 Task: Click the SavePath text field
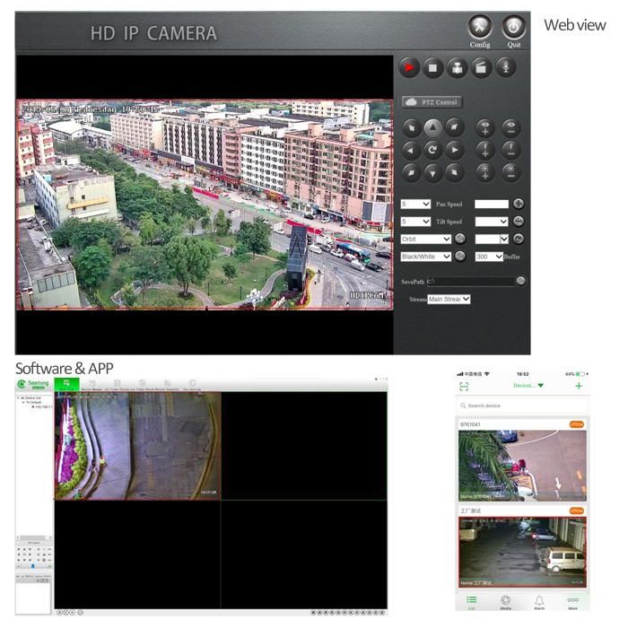(x=471, y=281)
